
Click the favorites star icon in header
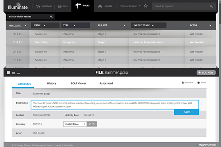146,6
